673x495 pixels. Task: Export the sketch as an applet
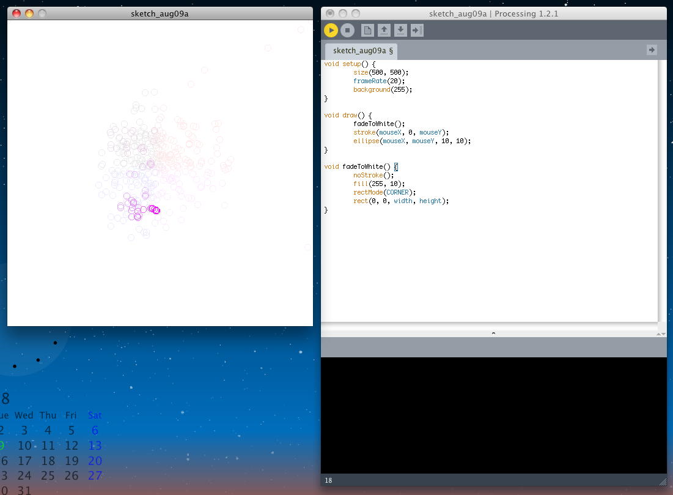417,30
